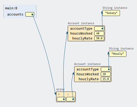The image size is (137, 107).
Task: Select hoursWorked value 40 field
Action: click(x=99, y=33)
